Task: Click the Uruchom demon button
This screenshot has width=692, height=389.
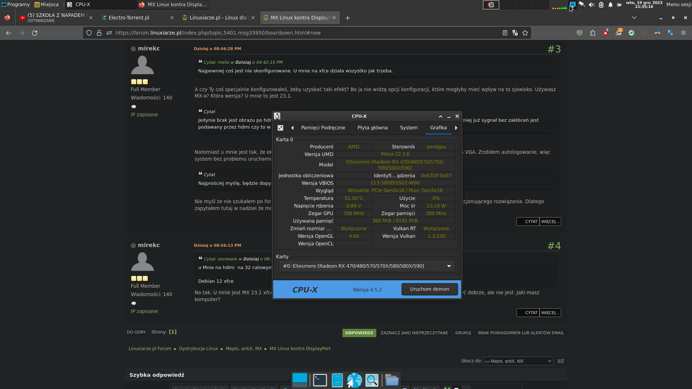Action: tap(430, 289)
